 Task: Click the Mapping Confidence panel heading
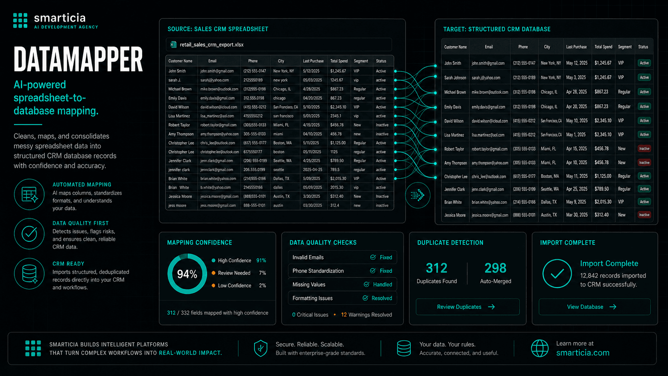[x=199, y=243]
